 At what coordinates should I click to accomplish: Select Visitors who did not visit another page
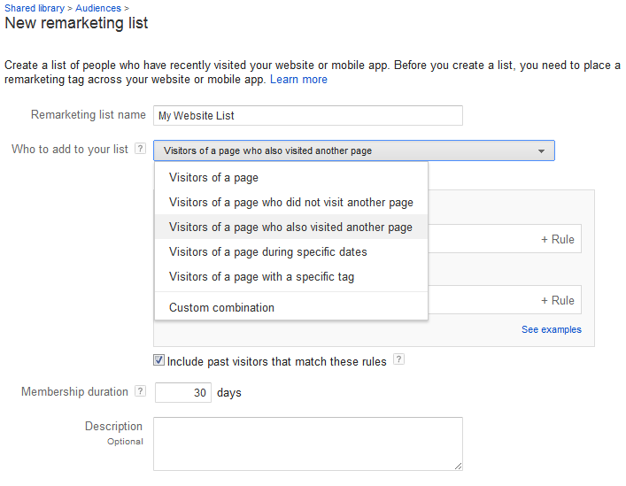pyautogui.click(x=291, y=203)
